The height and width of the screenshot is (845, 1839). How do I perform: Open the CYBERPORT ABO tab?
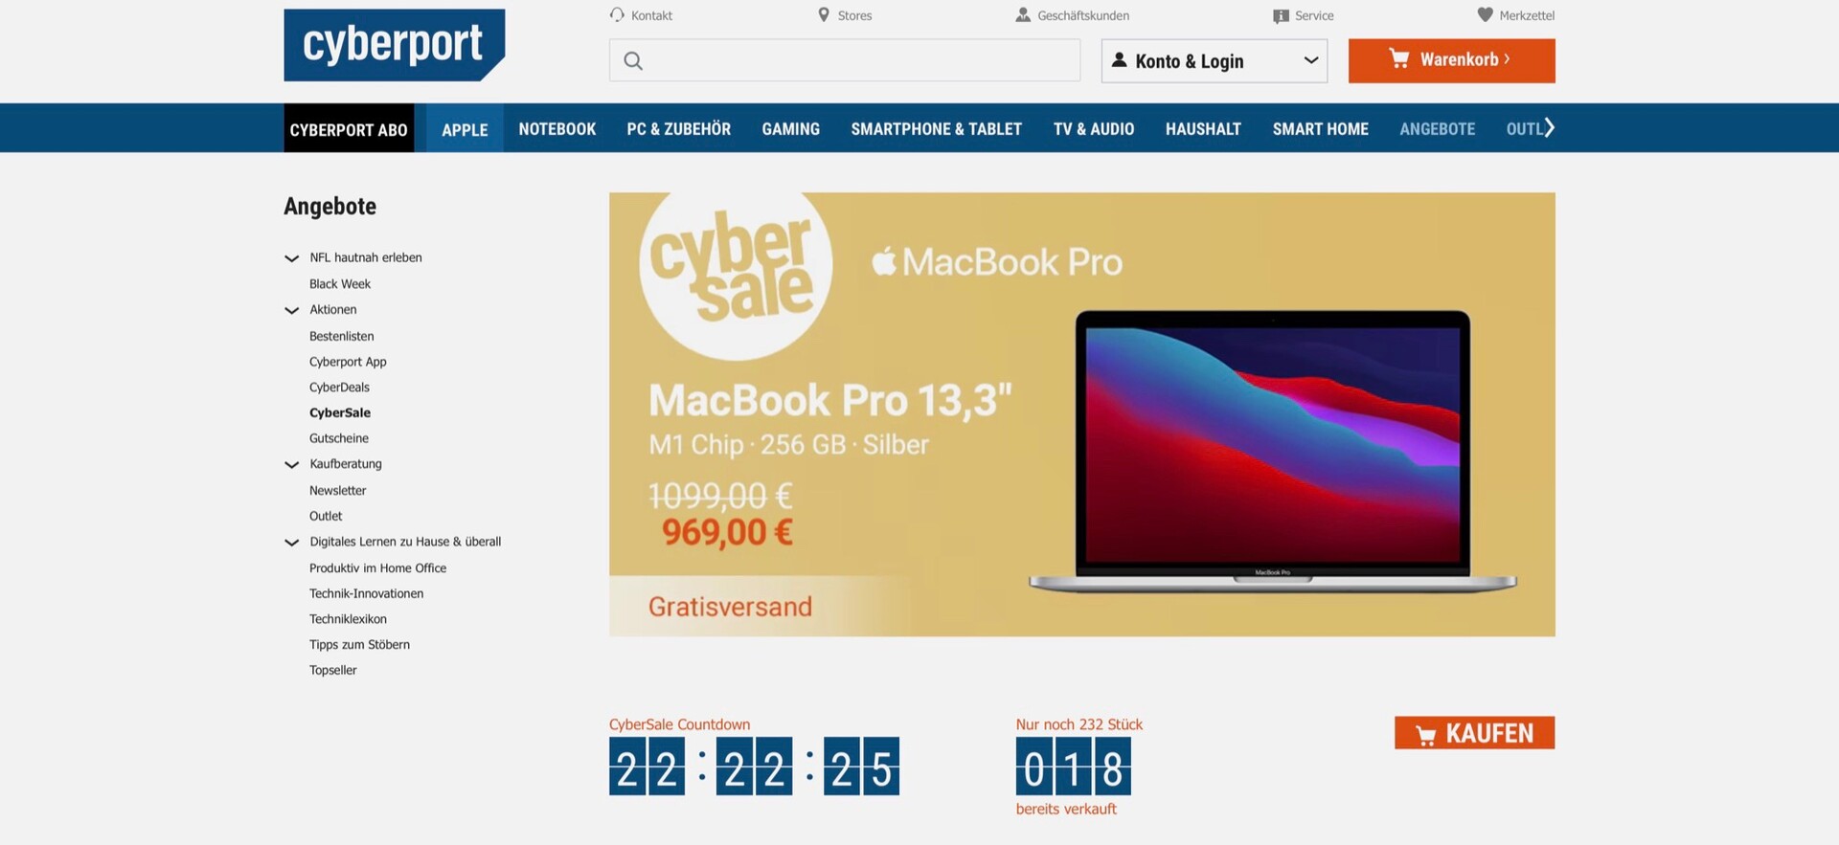349,128
